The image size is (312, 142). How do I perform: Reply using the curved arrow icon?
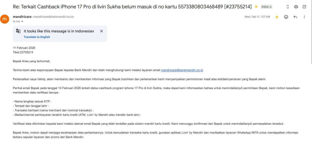tap(295, 17)
